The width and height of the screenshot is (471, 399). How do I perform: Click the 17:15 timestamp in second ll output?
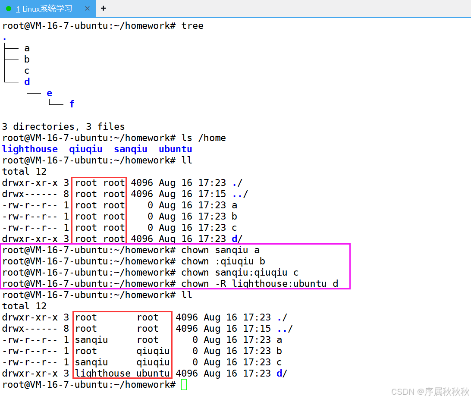(x=257, y=328)
